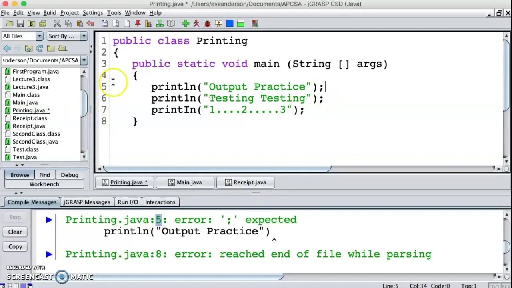Click the Printing.java:8 end of file error
Image resolution: width=512 pixels, height=288 pixels.
(x=248, y=254)
